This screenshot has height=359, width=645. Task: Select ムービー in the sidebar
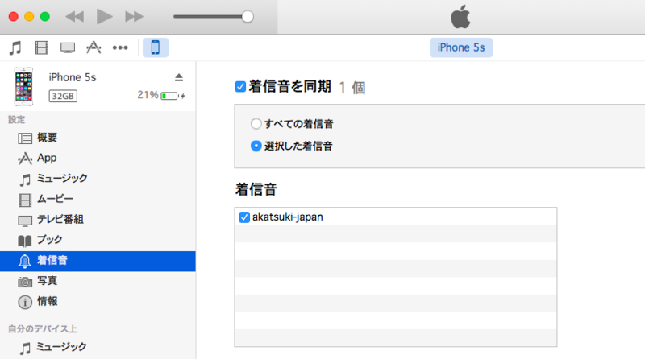pos(98,199)
